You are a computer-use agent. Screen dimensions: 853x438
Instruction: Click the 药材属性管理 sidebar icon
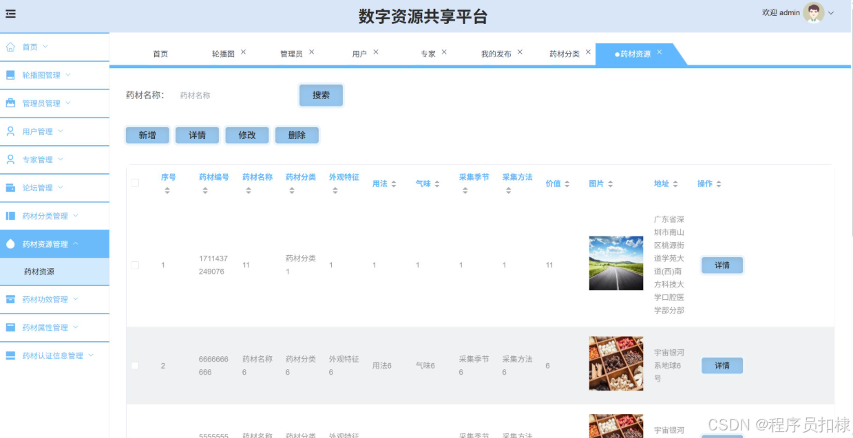click(10, 327)
